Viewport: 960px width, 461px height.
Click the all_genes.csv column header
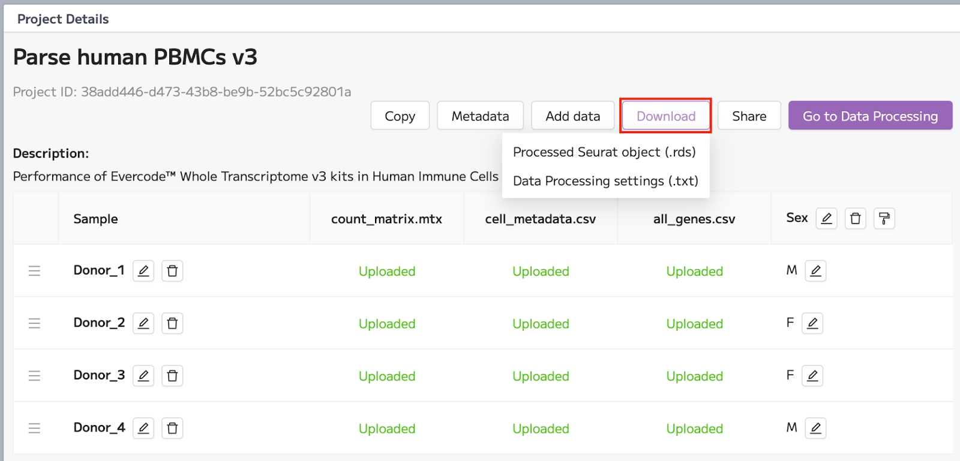694,219
